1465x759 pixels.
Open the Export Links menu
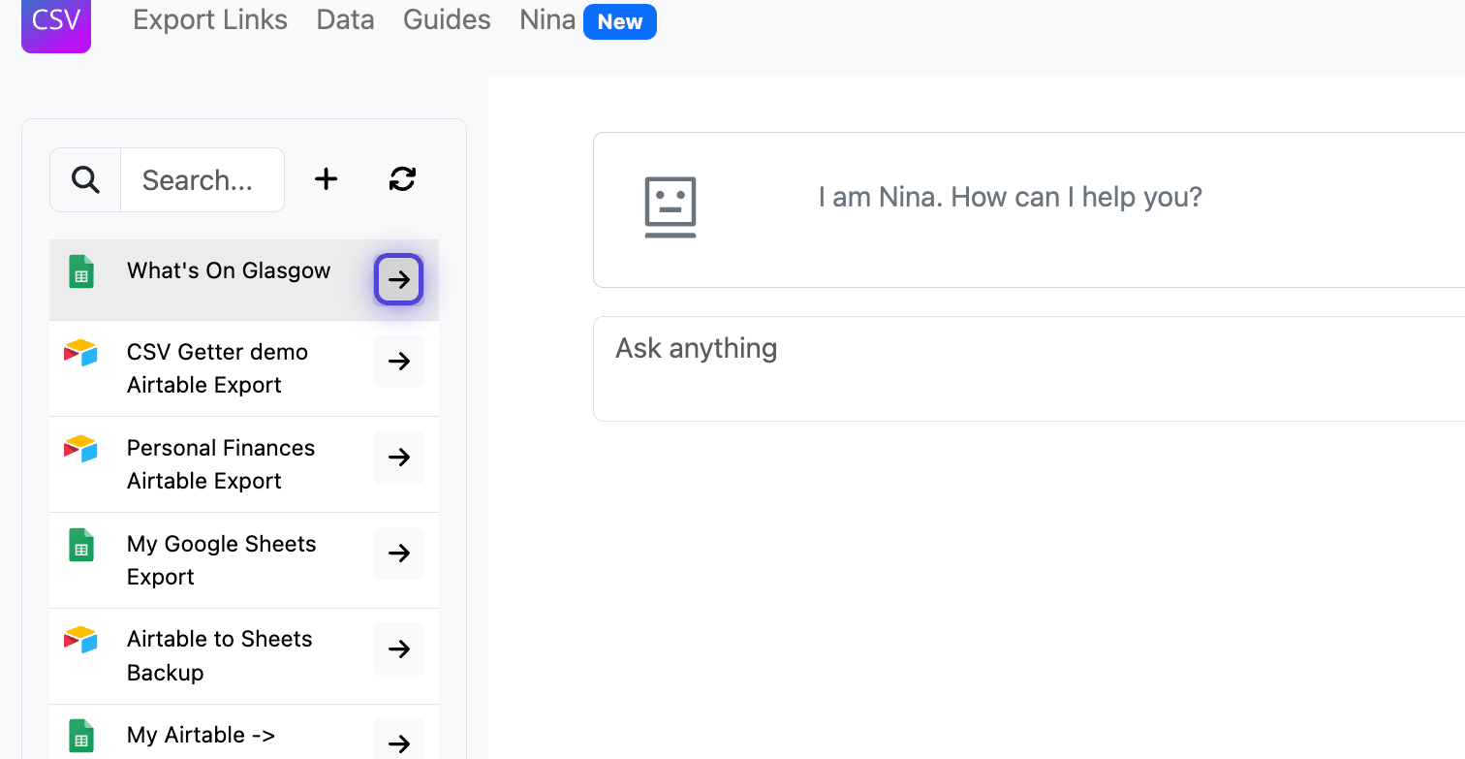(210, 20)
